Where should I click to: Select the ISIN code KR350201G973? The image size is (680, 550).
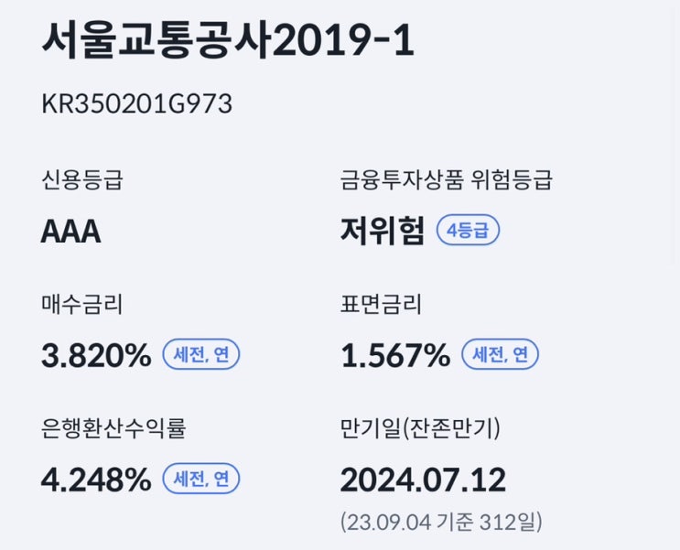136,104
